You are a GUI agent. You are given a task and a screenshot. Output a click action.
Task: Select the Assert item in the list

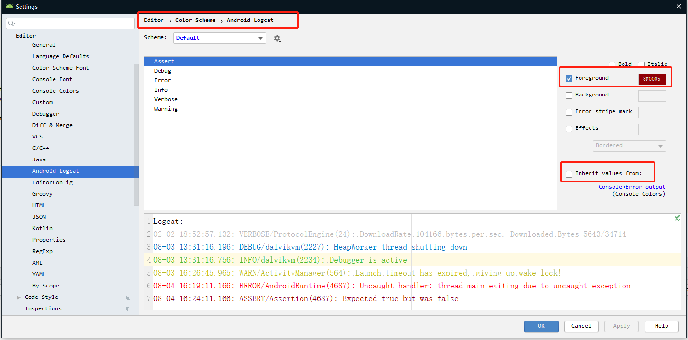click(x=350, y=61)
